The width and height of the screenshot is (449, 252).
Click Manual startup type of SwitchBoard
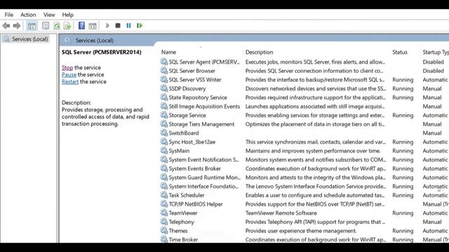tap(432, 133)
